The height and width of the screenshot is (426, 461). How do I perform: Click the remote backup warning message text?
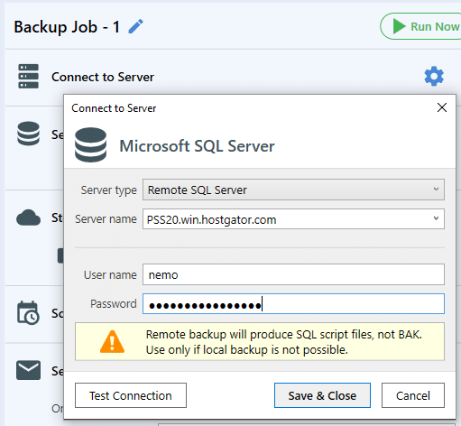pos(284,342)
